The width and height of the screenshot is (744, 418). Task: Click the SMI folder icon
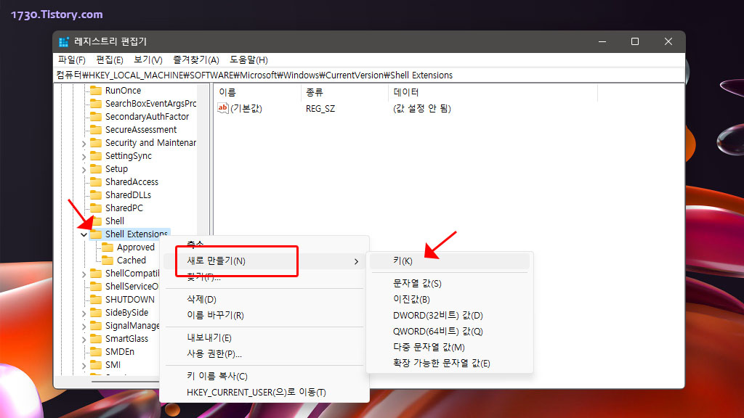[96, 364]
